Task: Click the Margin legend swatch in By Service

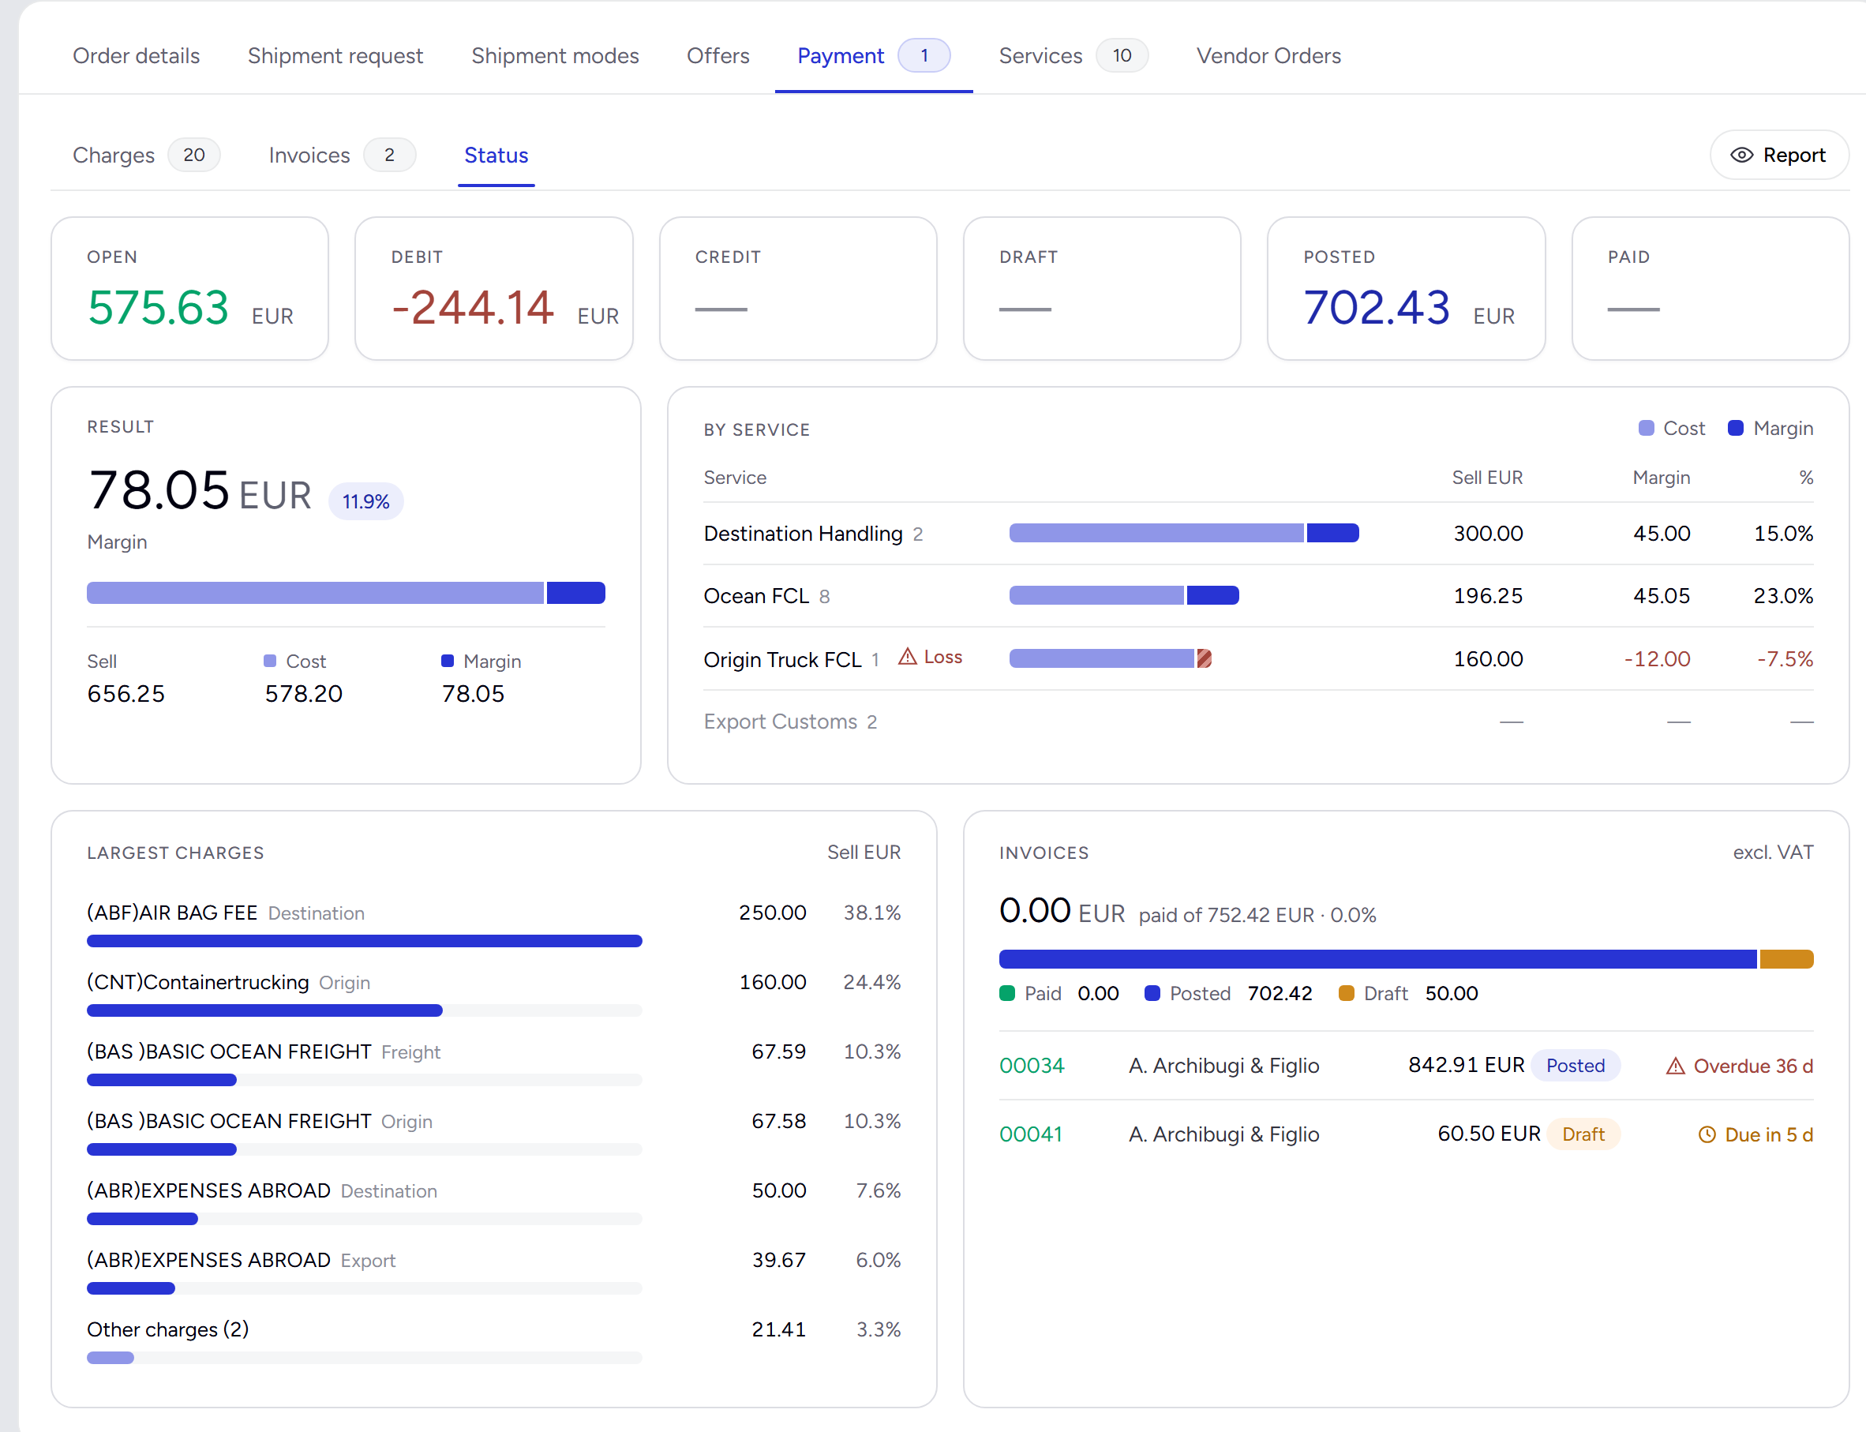Action: [x=1735, y=428]
